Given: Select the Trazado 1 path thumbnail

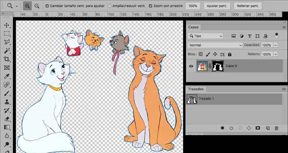Looking at the screenshot, I should tap(192, 99).
